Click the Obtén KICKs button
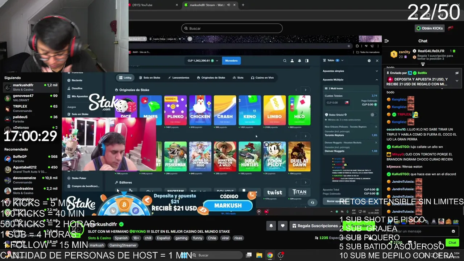Viewport: 464px width, 261px height. (x=429, y=28)
